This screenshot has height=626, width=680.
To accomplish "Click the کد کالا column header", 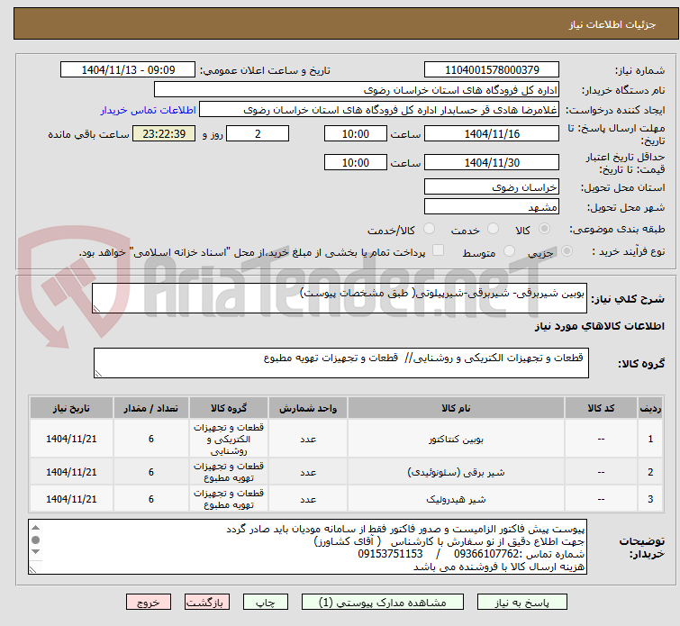I will point(601,408).
